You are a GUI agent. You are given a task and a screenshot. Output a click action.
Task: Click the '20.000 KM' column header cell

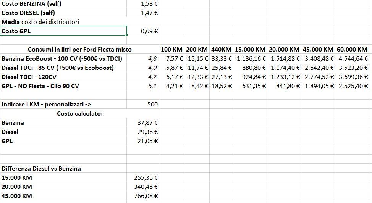pyautogui.click(x=284, y=50)
